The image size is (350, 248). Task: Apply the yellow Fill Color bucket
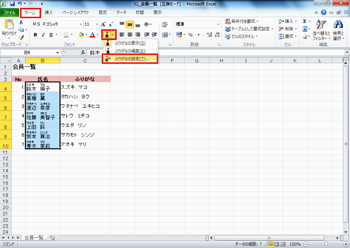[81, 35]
